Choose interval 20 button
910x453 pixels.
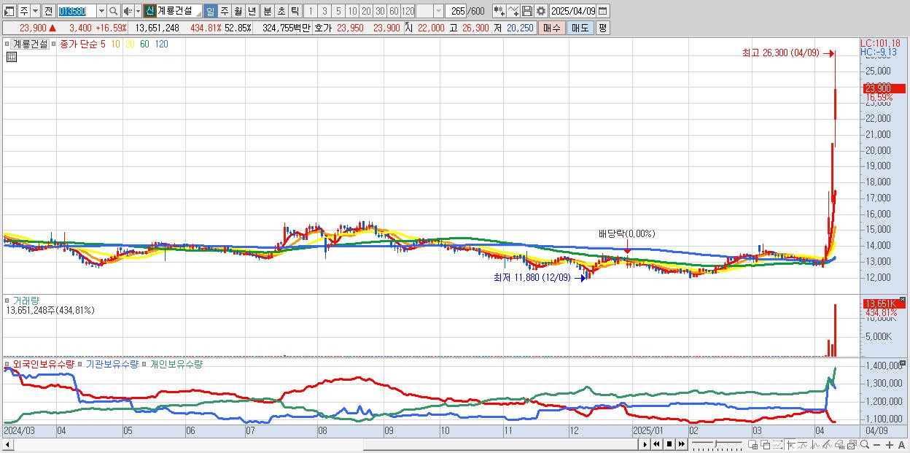(x=366, y=11)
